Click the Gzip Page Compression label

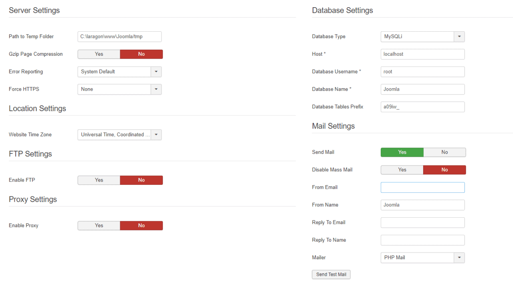click(x=36, y=54)
